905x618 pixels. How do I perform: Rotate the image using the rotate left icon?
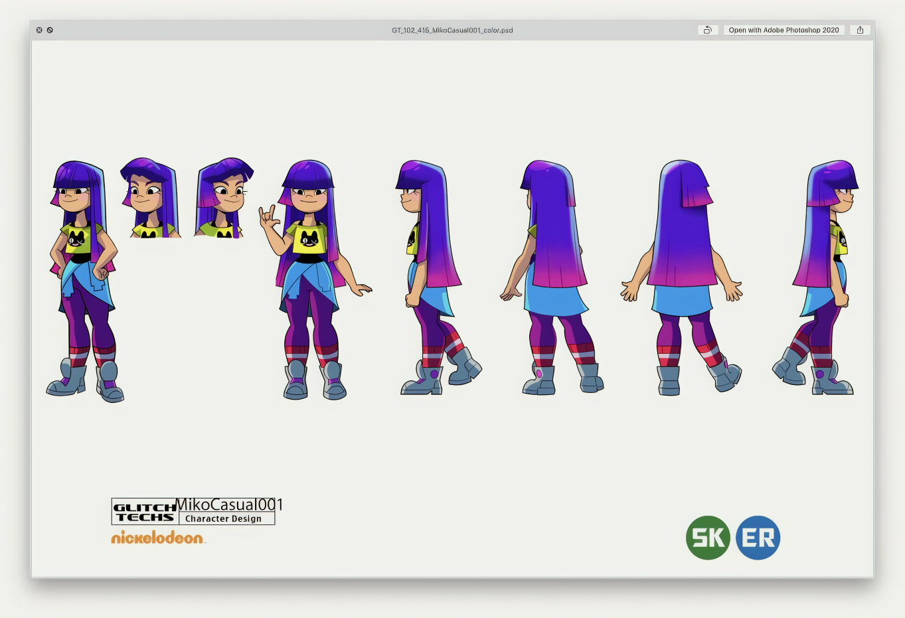click(x=708, y=30)
